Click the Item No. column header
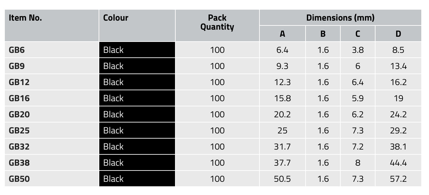Screen dimensions: 429x195 click(x=25, y=18)
